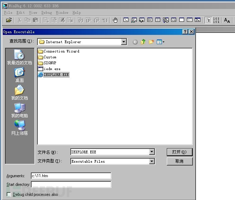Viewport: 235px width, 200px height.
Task: Click the Step Into toolbar icon
Action: [81, 20]
